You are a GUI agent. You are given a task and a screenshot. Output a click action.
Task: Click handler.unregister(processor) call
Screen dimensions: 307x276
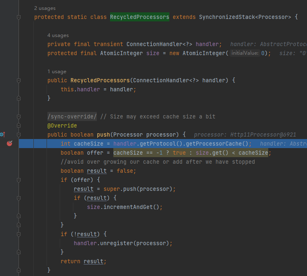(x=123, y=243)
